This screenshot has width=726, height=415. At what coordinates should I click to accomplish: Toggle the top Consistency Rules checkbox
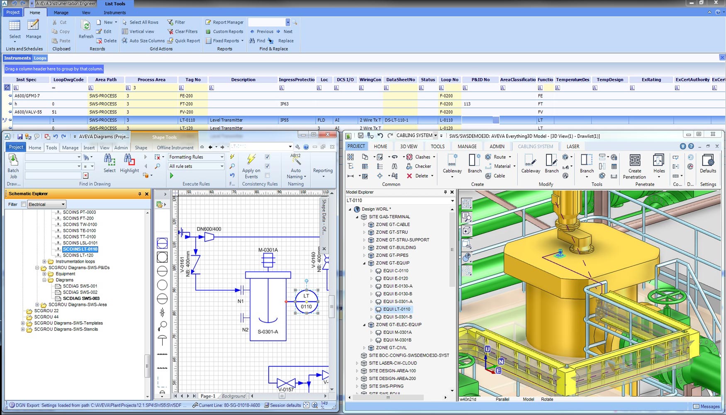[x=267, y=157]
